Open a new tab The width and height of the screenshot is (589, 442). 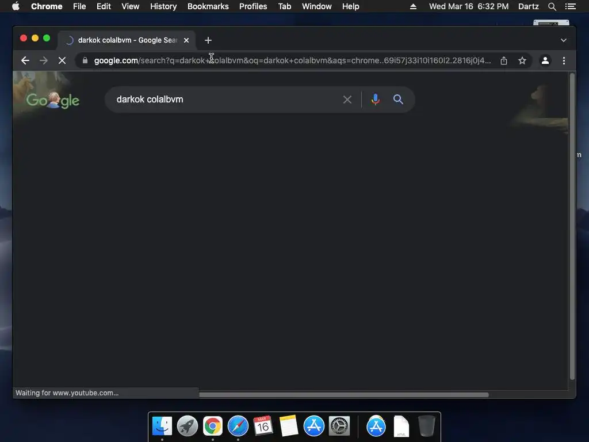208,40
